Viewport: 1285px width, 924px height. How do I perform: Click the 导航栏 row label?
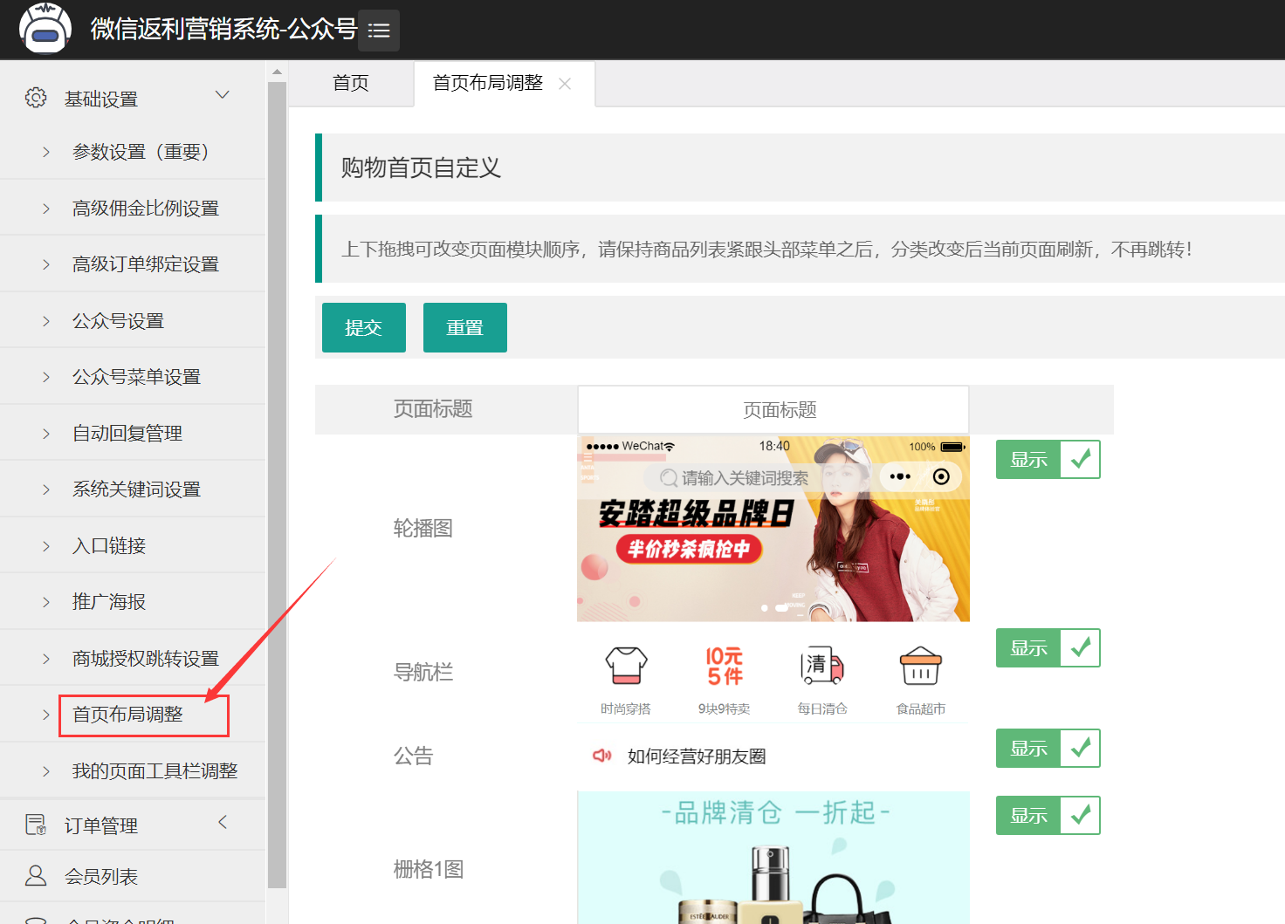pyautogui.click(x=423, y=672)
